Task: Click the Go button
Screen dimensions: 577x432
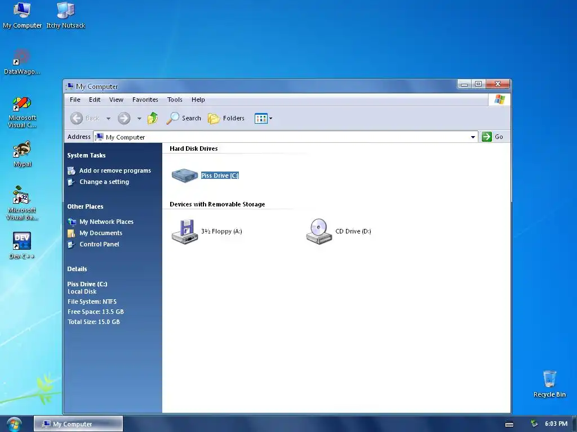Action: coord(492,137)
